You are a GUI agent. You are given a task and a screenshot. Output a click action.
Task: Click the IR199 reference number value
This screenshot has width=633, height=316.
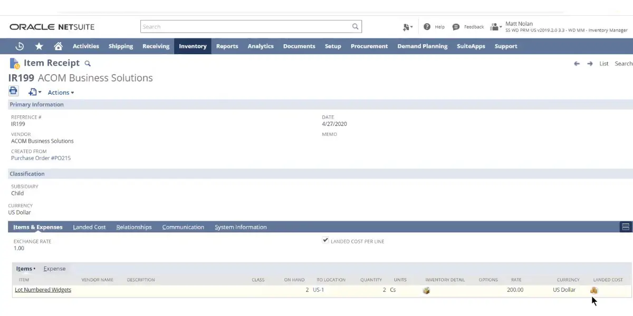(18, 124)
